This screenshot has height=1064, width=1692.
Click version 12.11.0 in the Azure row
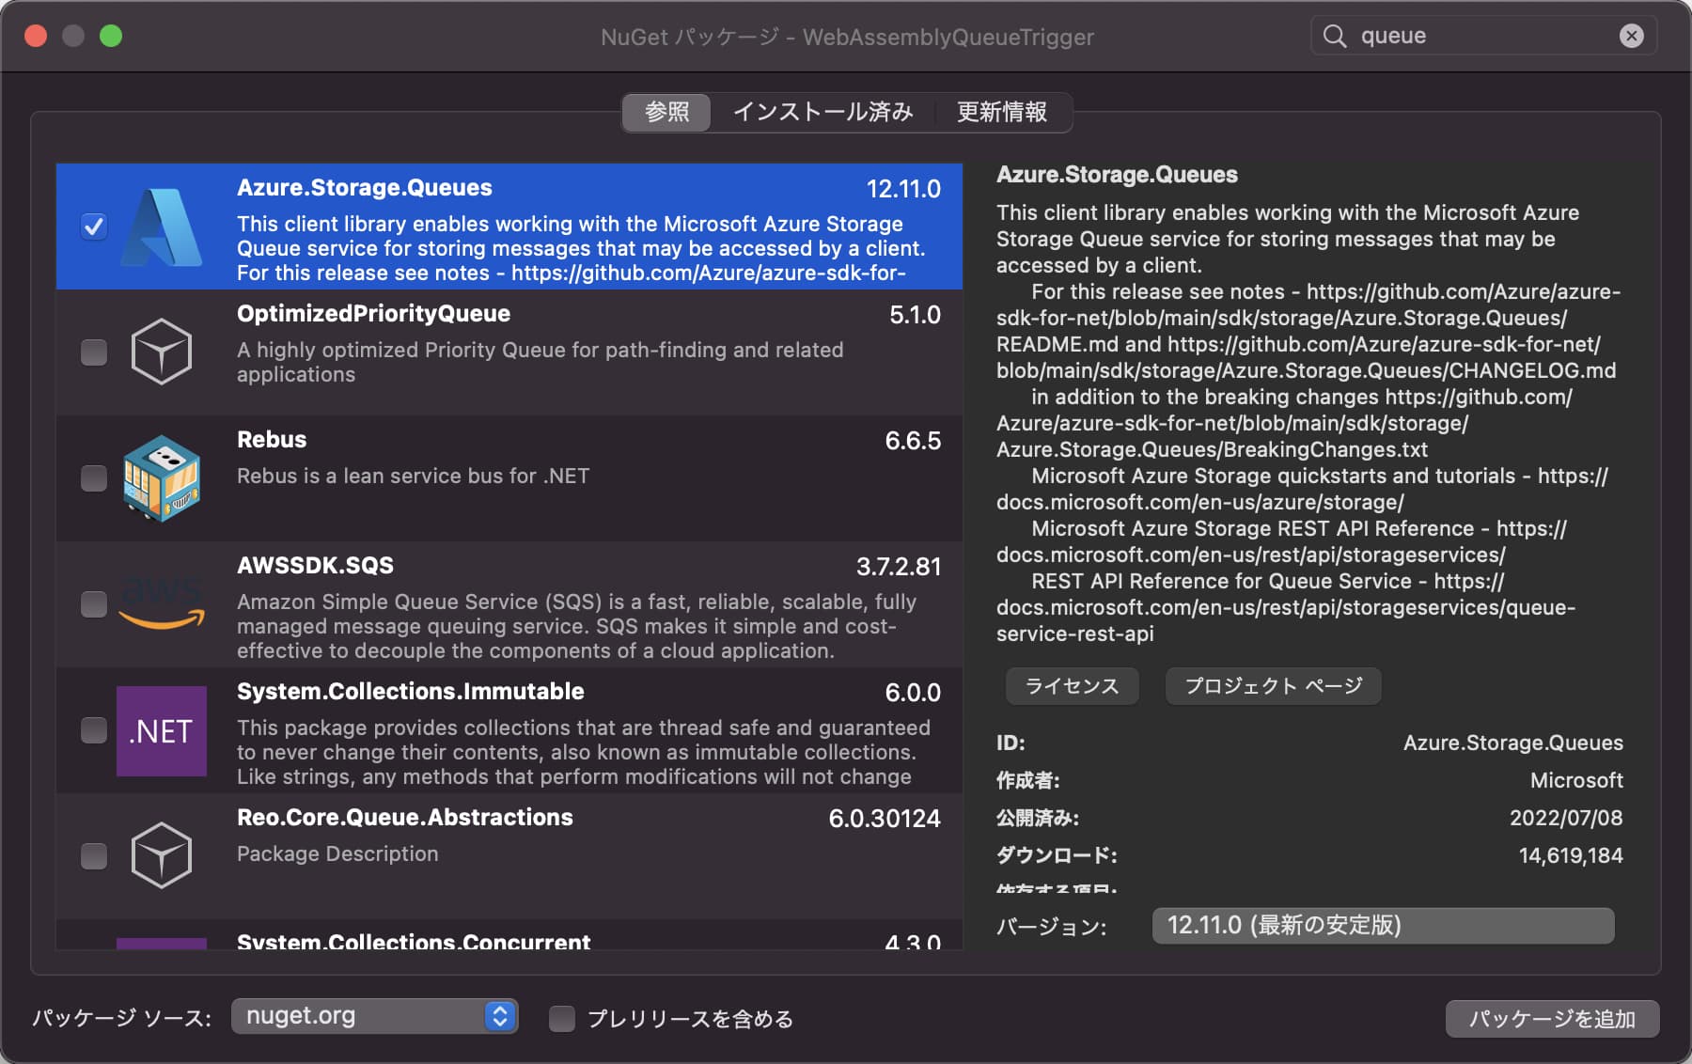click(903, 189)
